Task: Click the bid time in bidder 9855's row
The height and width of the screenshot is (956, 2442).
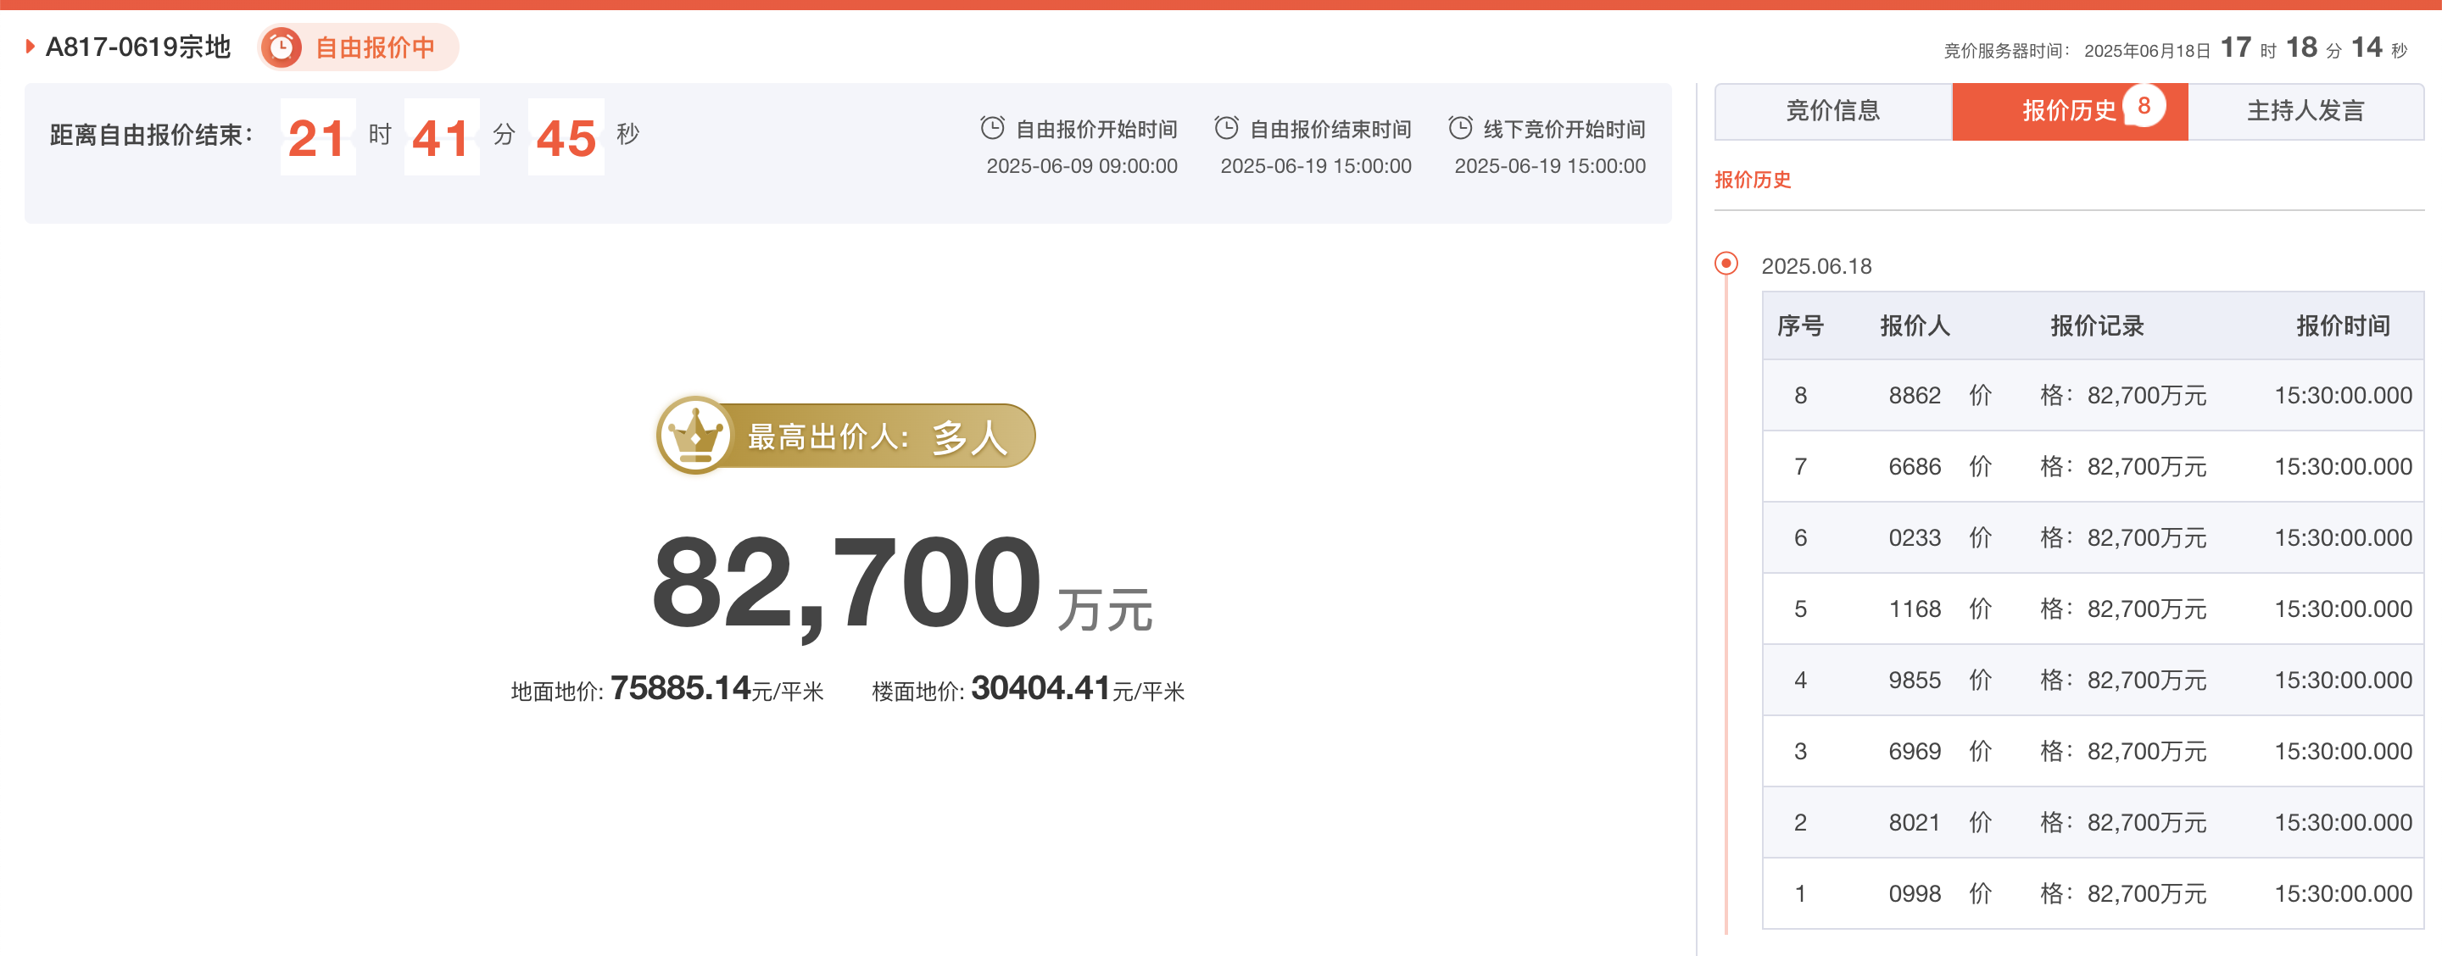Action: click(x=2343, y=680)
